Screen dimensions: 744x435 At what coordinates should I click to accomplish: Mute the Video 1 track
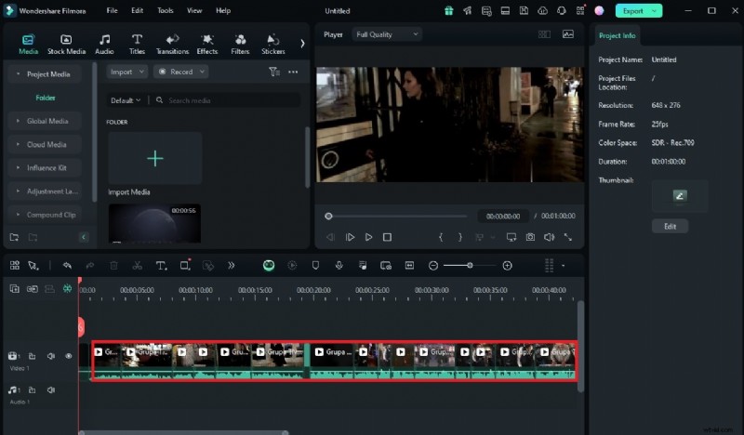click(x=51, y=356)
